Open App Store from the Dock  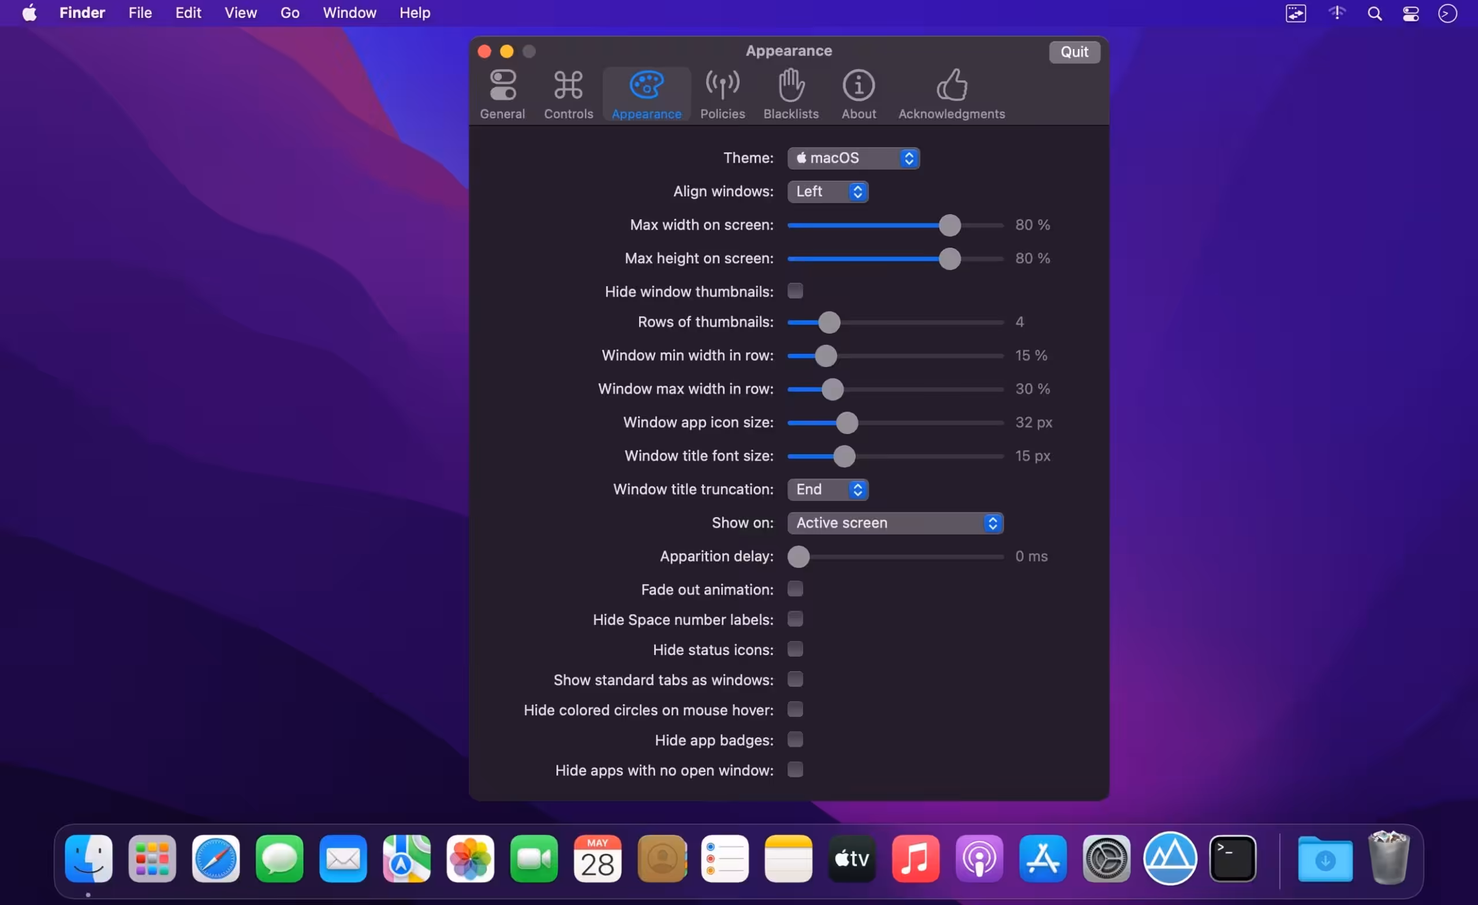coord(1043,859)
